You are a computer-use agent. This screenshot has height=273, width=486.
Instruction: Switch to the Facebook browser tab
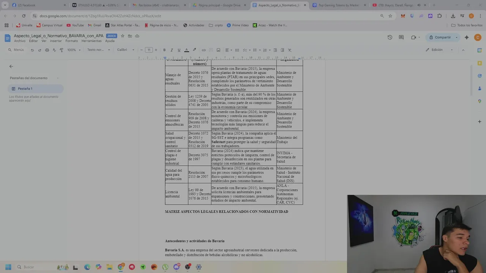pyautogui.click(x=38, y=5)
